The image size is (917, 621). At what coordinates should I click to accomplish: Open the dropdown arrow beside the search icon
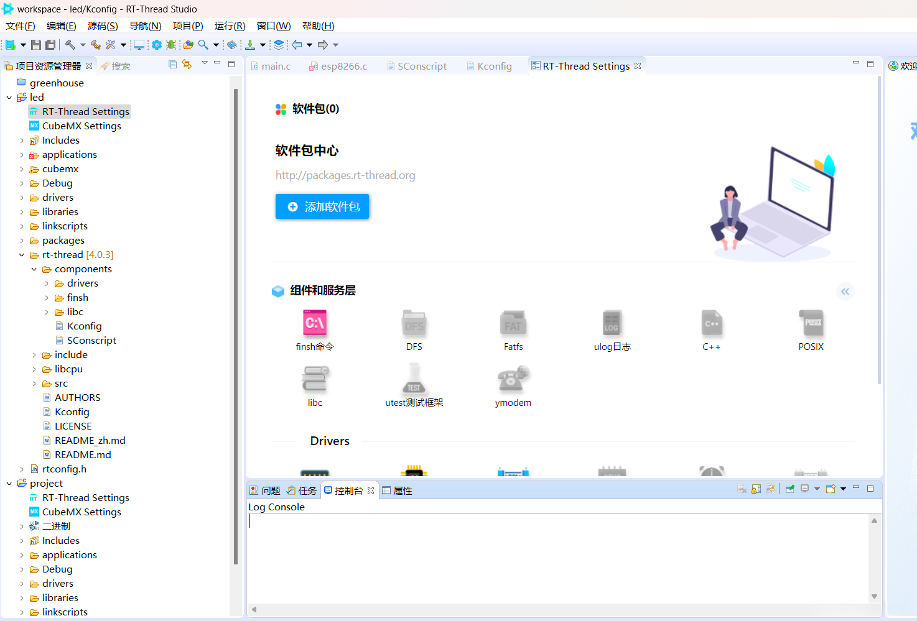point(216,45)
